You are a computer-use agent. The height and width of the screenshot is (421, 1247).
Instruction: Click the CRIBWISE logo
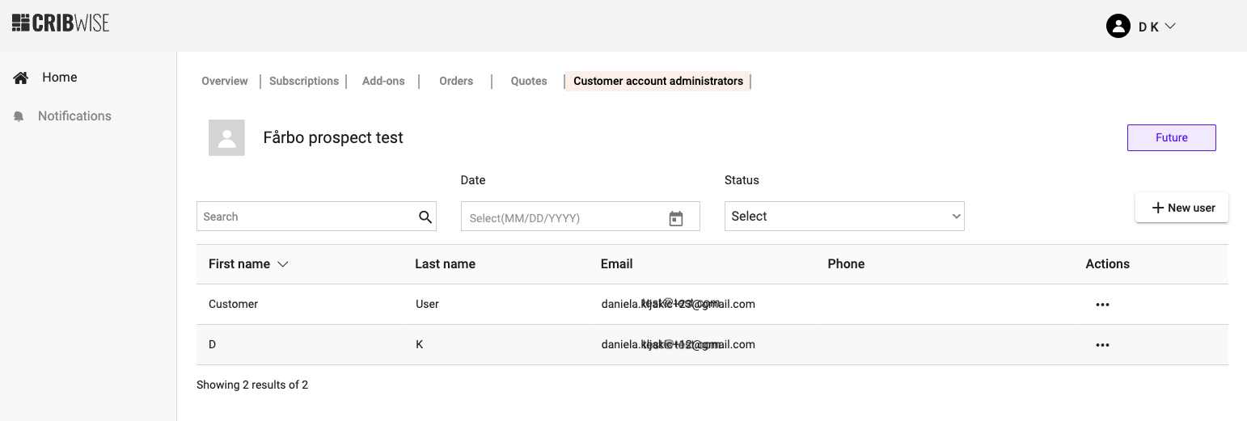tap(61, 23)
